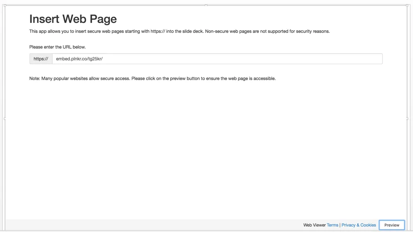413x232 pixels.
Task: Select the left-middle resize handle
Action: 5,118
